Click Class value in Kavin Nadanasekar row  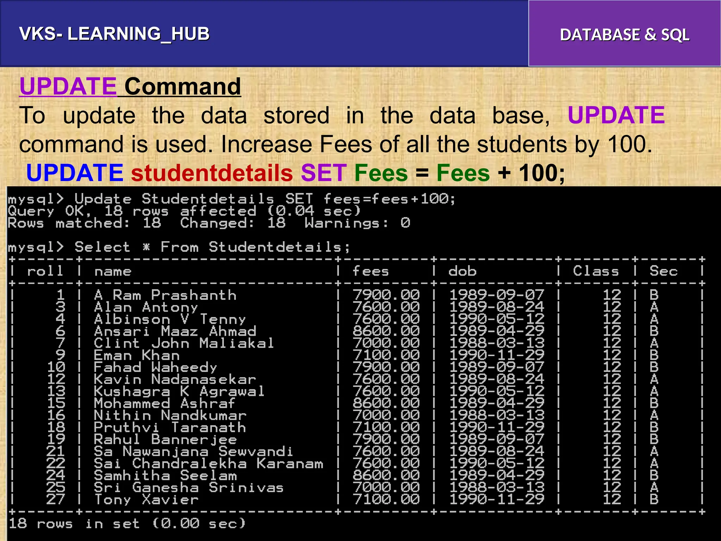click(x=612, y=379)
